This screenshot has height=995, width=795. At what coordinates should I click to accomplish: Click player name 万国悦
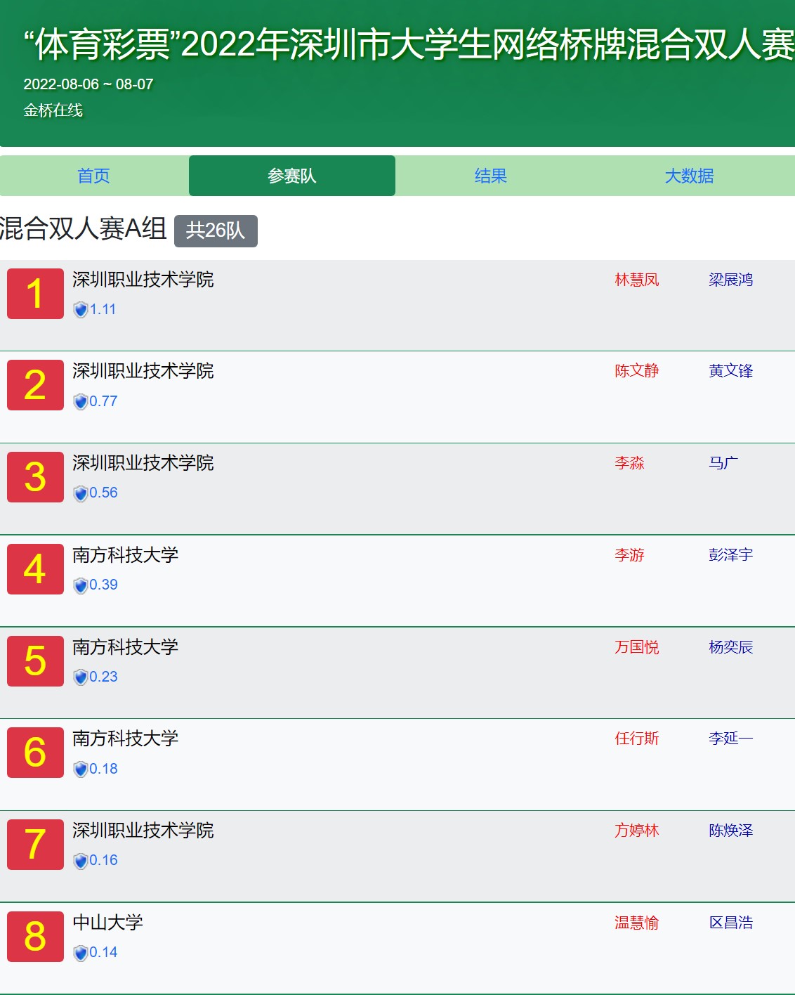point(636,647)
